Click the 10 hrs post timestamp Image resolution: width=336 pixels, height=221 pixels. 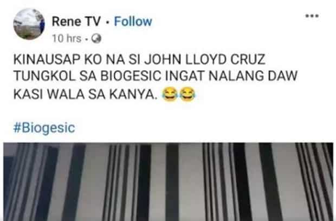point(67,39)
